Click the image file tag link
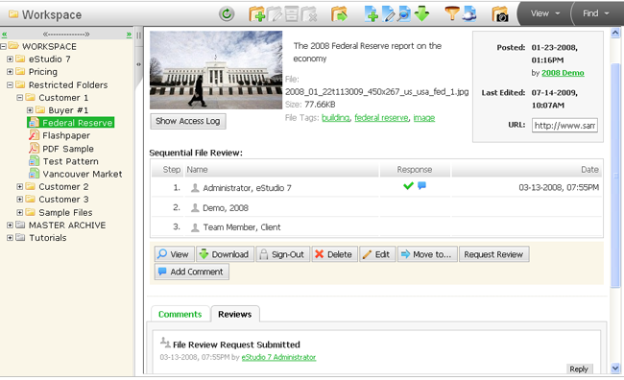 423,118
